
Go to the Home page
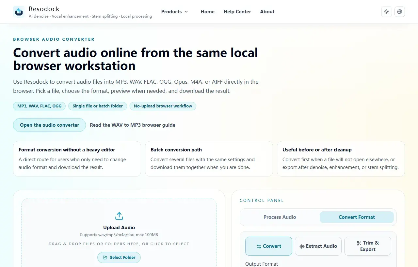(208, 12)
